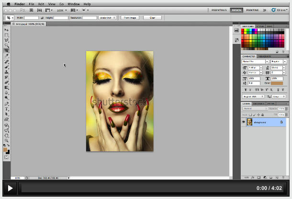The width and height of the screenshot is (292, 199).
Task: Launch Mini Bridge from application bar
Action: 39,10
